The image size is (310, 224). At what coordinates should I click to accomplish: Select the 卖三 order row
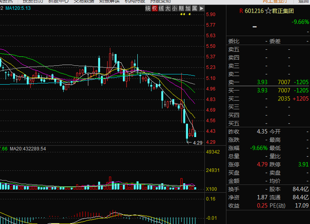pyautogui.click(x=268, y=66)
